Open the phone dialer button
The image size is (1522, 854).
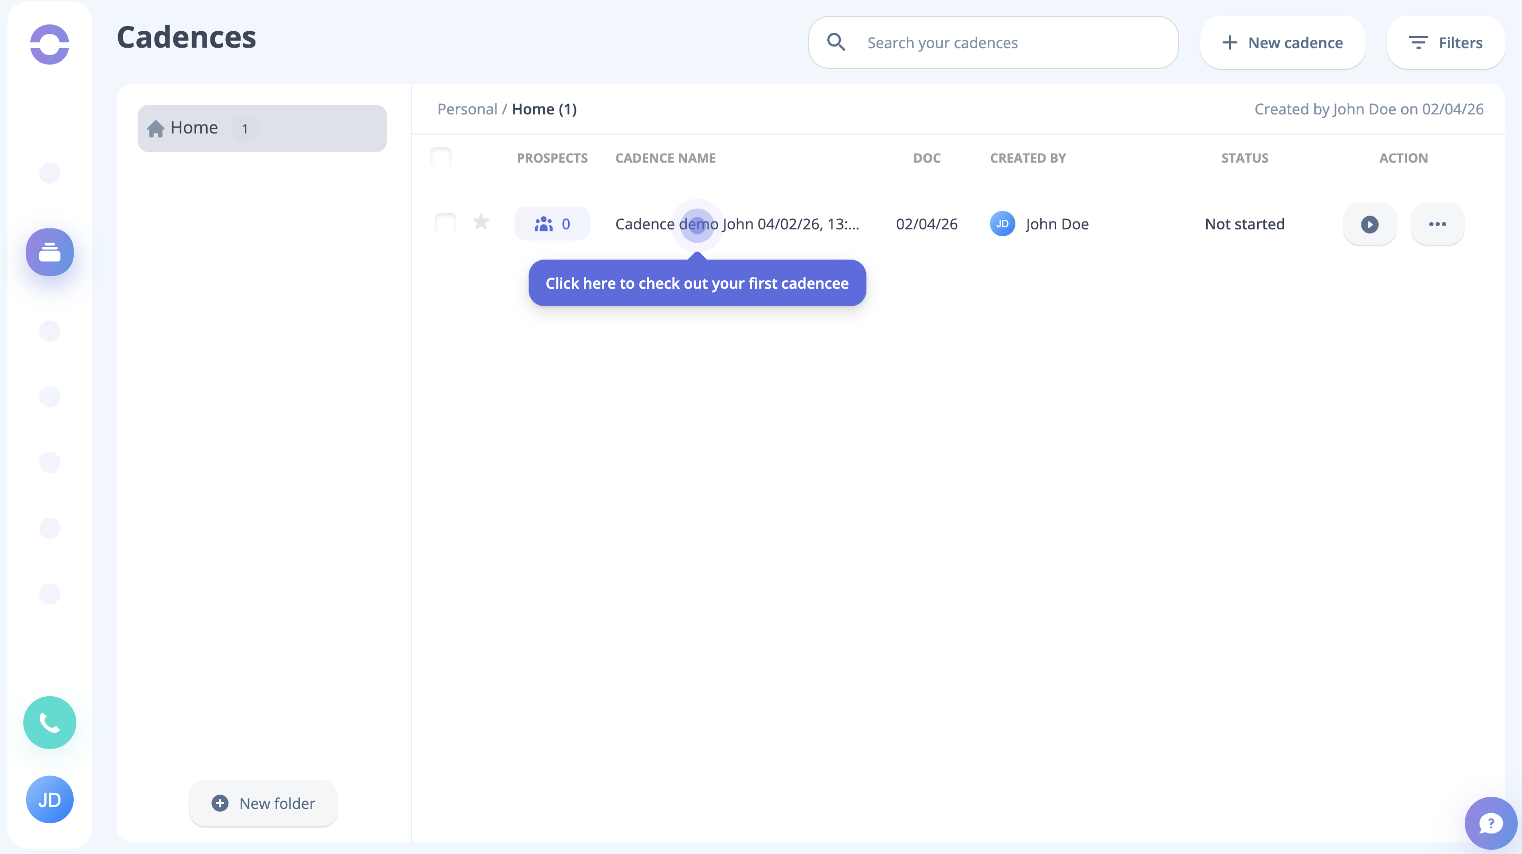50,722
